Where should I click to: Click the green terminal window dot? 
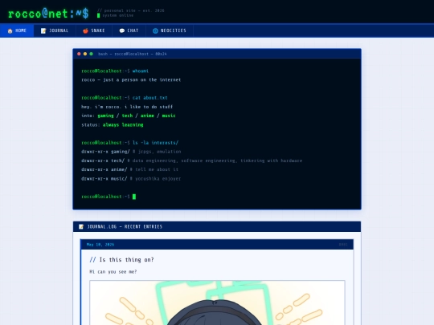(x=91, y=54)
